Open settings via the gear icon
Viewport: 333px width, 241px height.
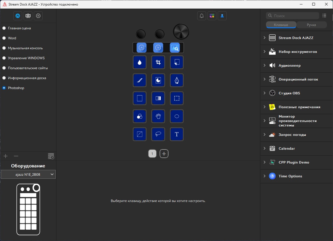[x=38, y=16]
